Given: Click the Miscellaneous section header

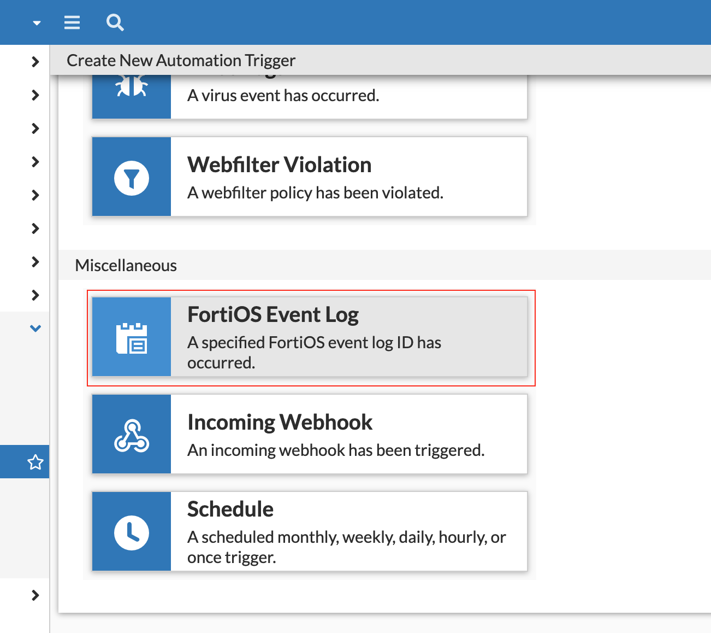Looking at the screenshot, I should click(126, 266).
